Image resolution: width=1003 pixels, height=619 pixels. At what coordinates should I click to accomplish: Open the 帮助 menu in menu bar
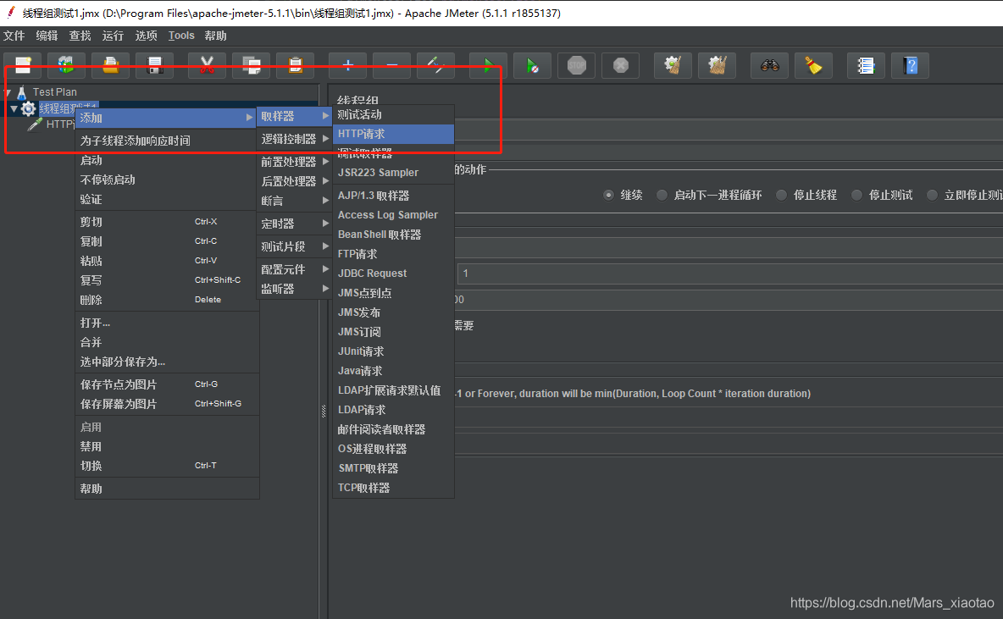[x=215, y=36]
